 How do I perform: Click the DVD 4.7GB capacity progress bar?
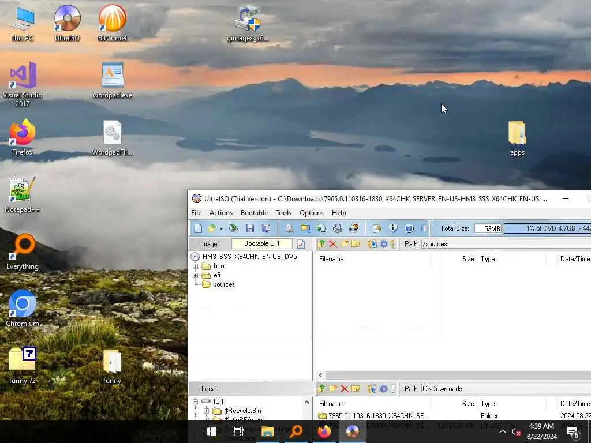547,228
